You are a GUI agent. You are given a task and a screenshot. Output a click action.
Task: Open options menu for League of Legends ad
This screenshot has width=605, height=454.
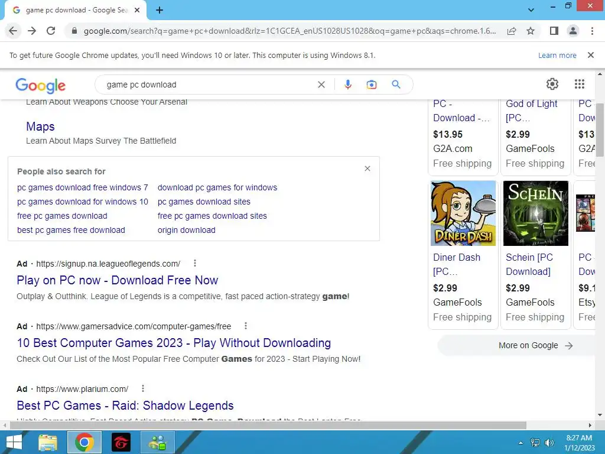195,263
